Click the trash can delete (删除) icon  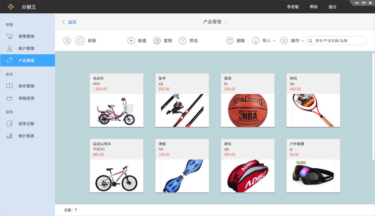click(230, 41)
